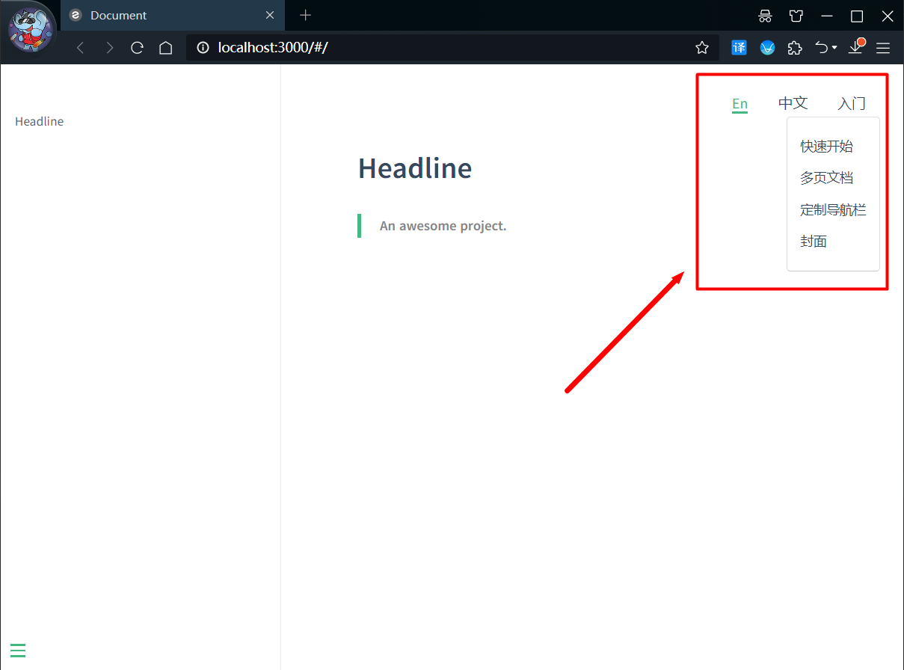Go back with the back arrow
The image size is (904, 670).
click(81, 48)
